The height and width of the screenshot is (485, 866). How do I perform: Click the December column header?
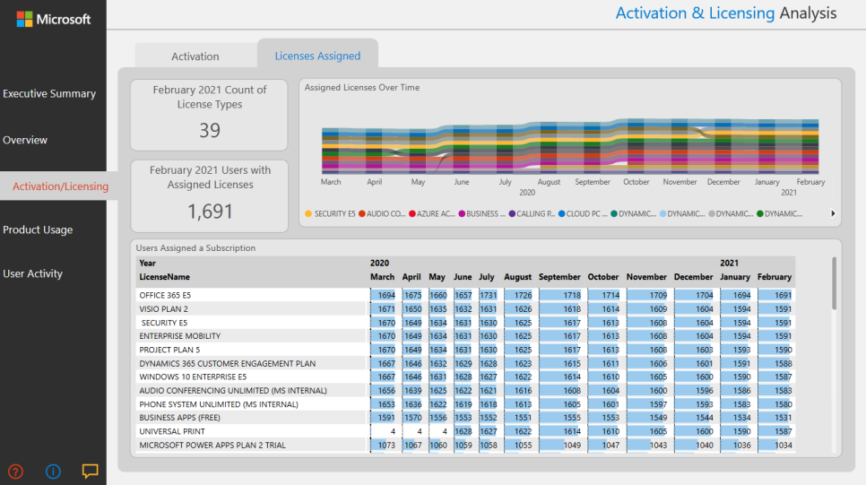693,277
